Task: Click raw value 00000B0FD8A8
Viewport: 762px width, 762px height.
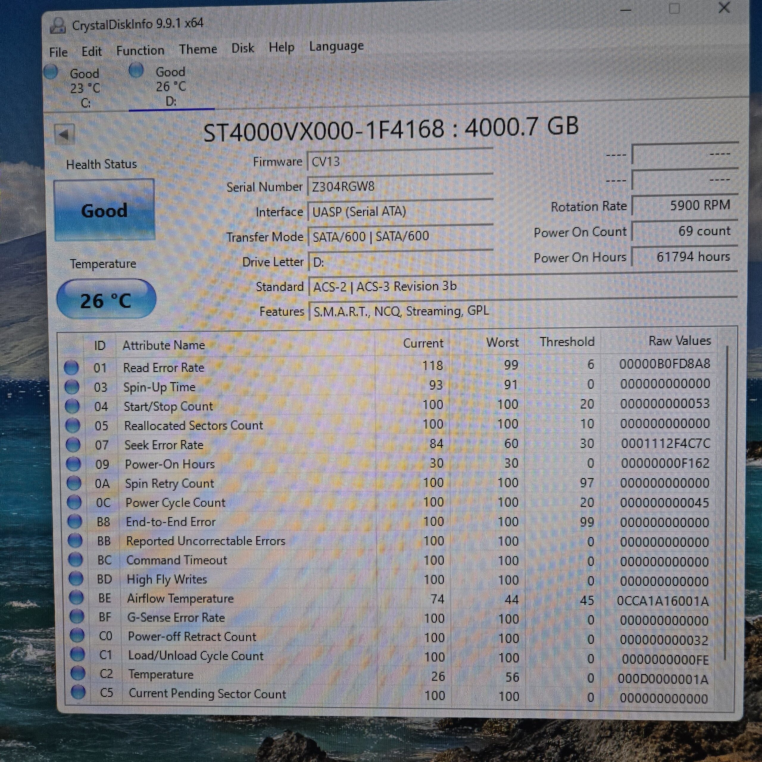Action: click(x=665, y=364)
